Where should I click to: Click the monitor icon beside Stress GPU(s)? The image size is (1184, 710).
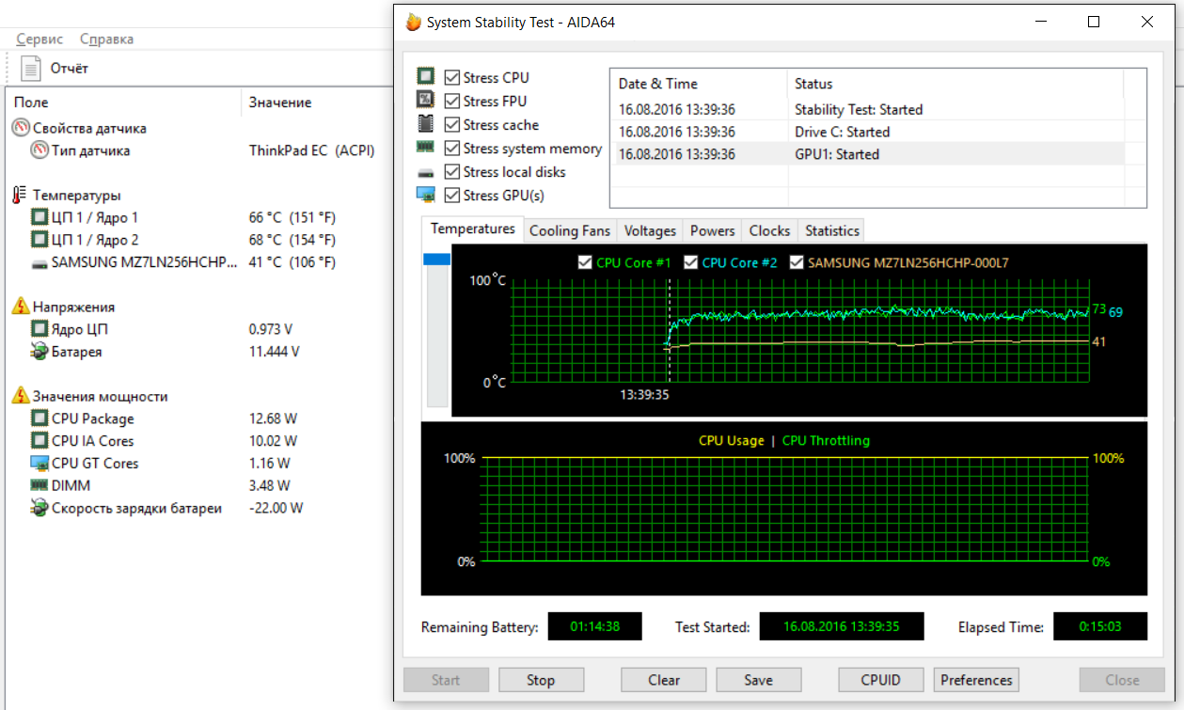pyautogui.click(x=426, y=195)
